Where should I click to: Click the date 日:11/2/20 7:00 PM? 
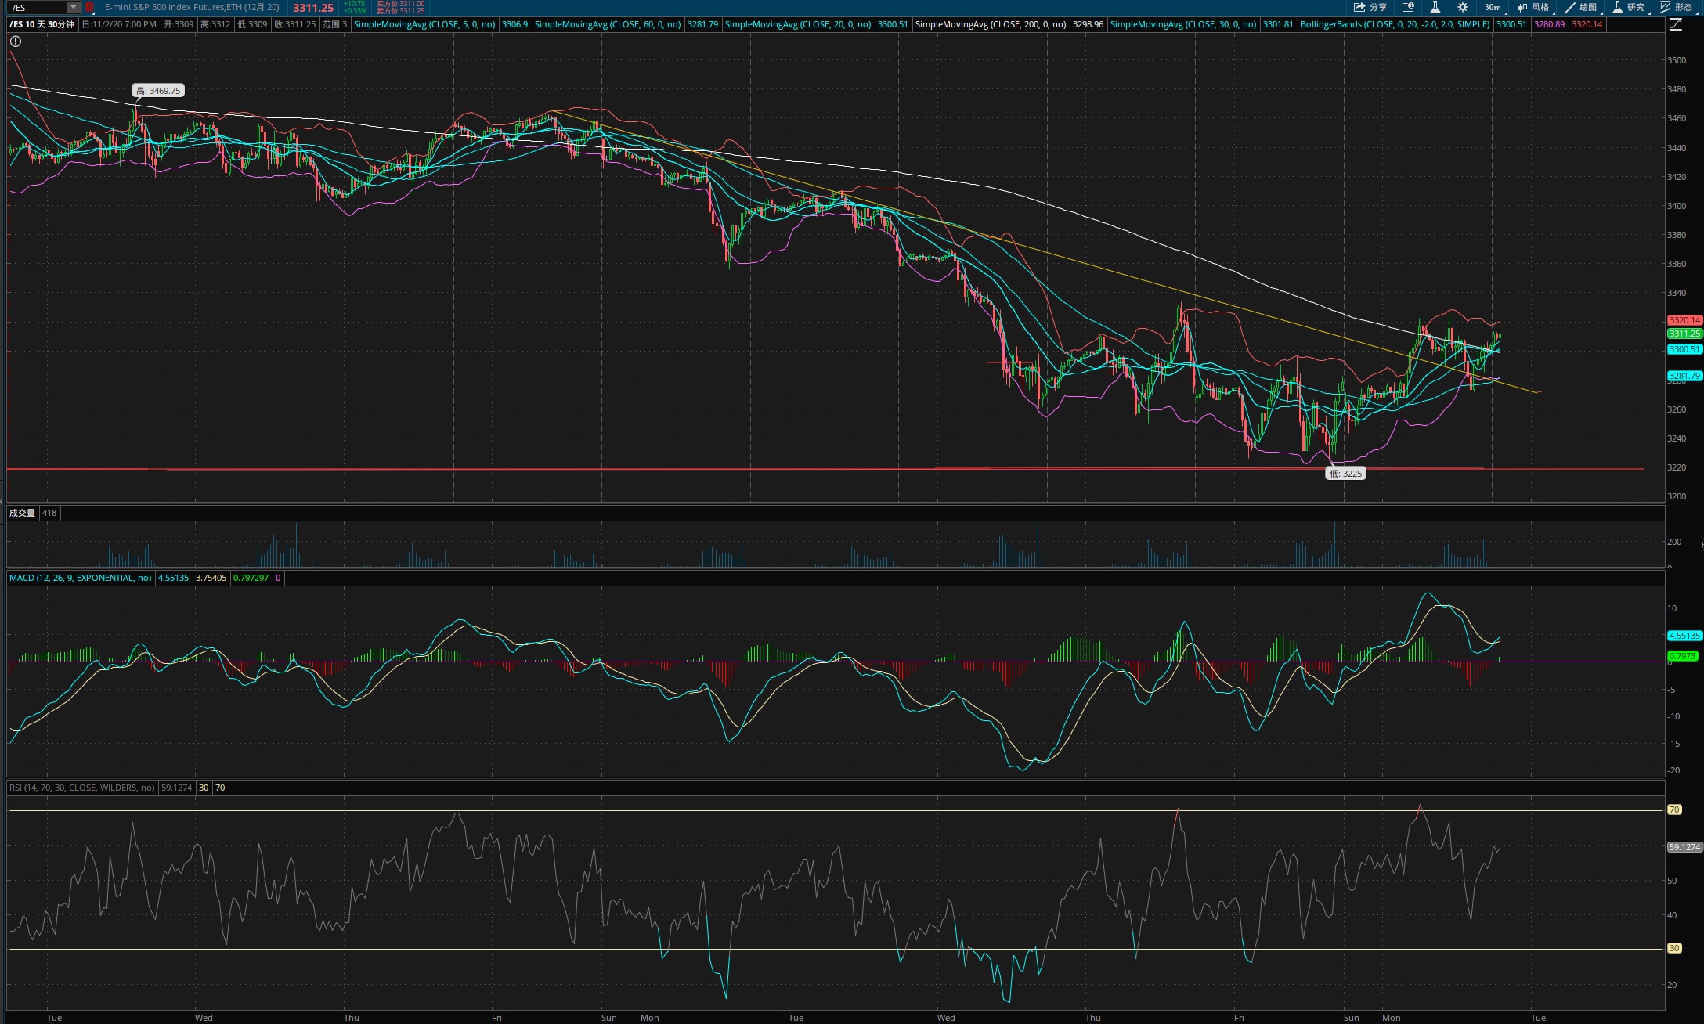point(119,24)
